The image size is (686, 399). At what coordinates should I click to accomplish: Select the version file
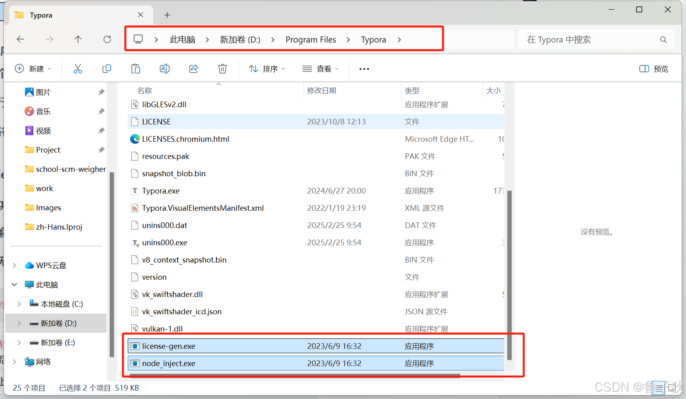click(x=154, y=277)
